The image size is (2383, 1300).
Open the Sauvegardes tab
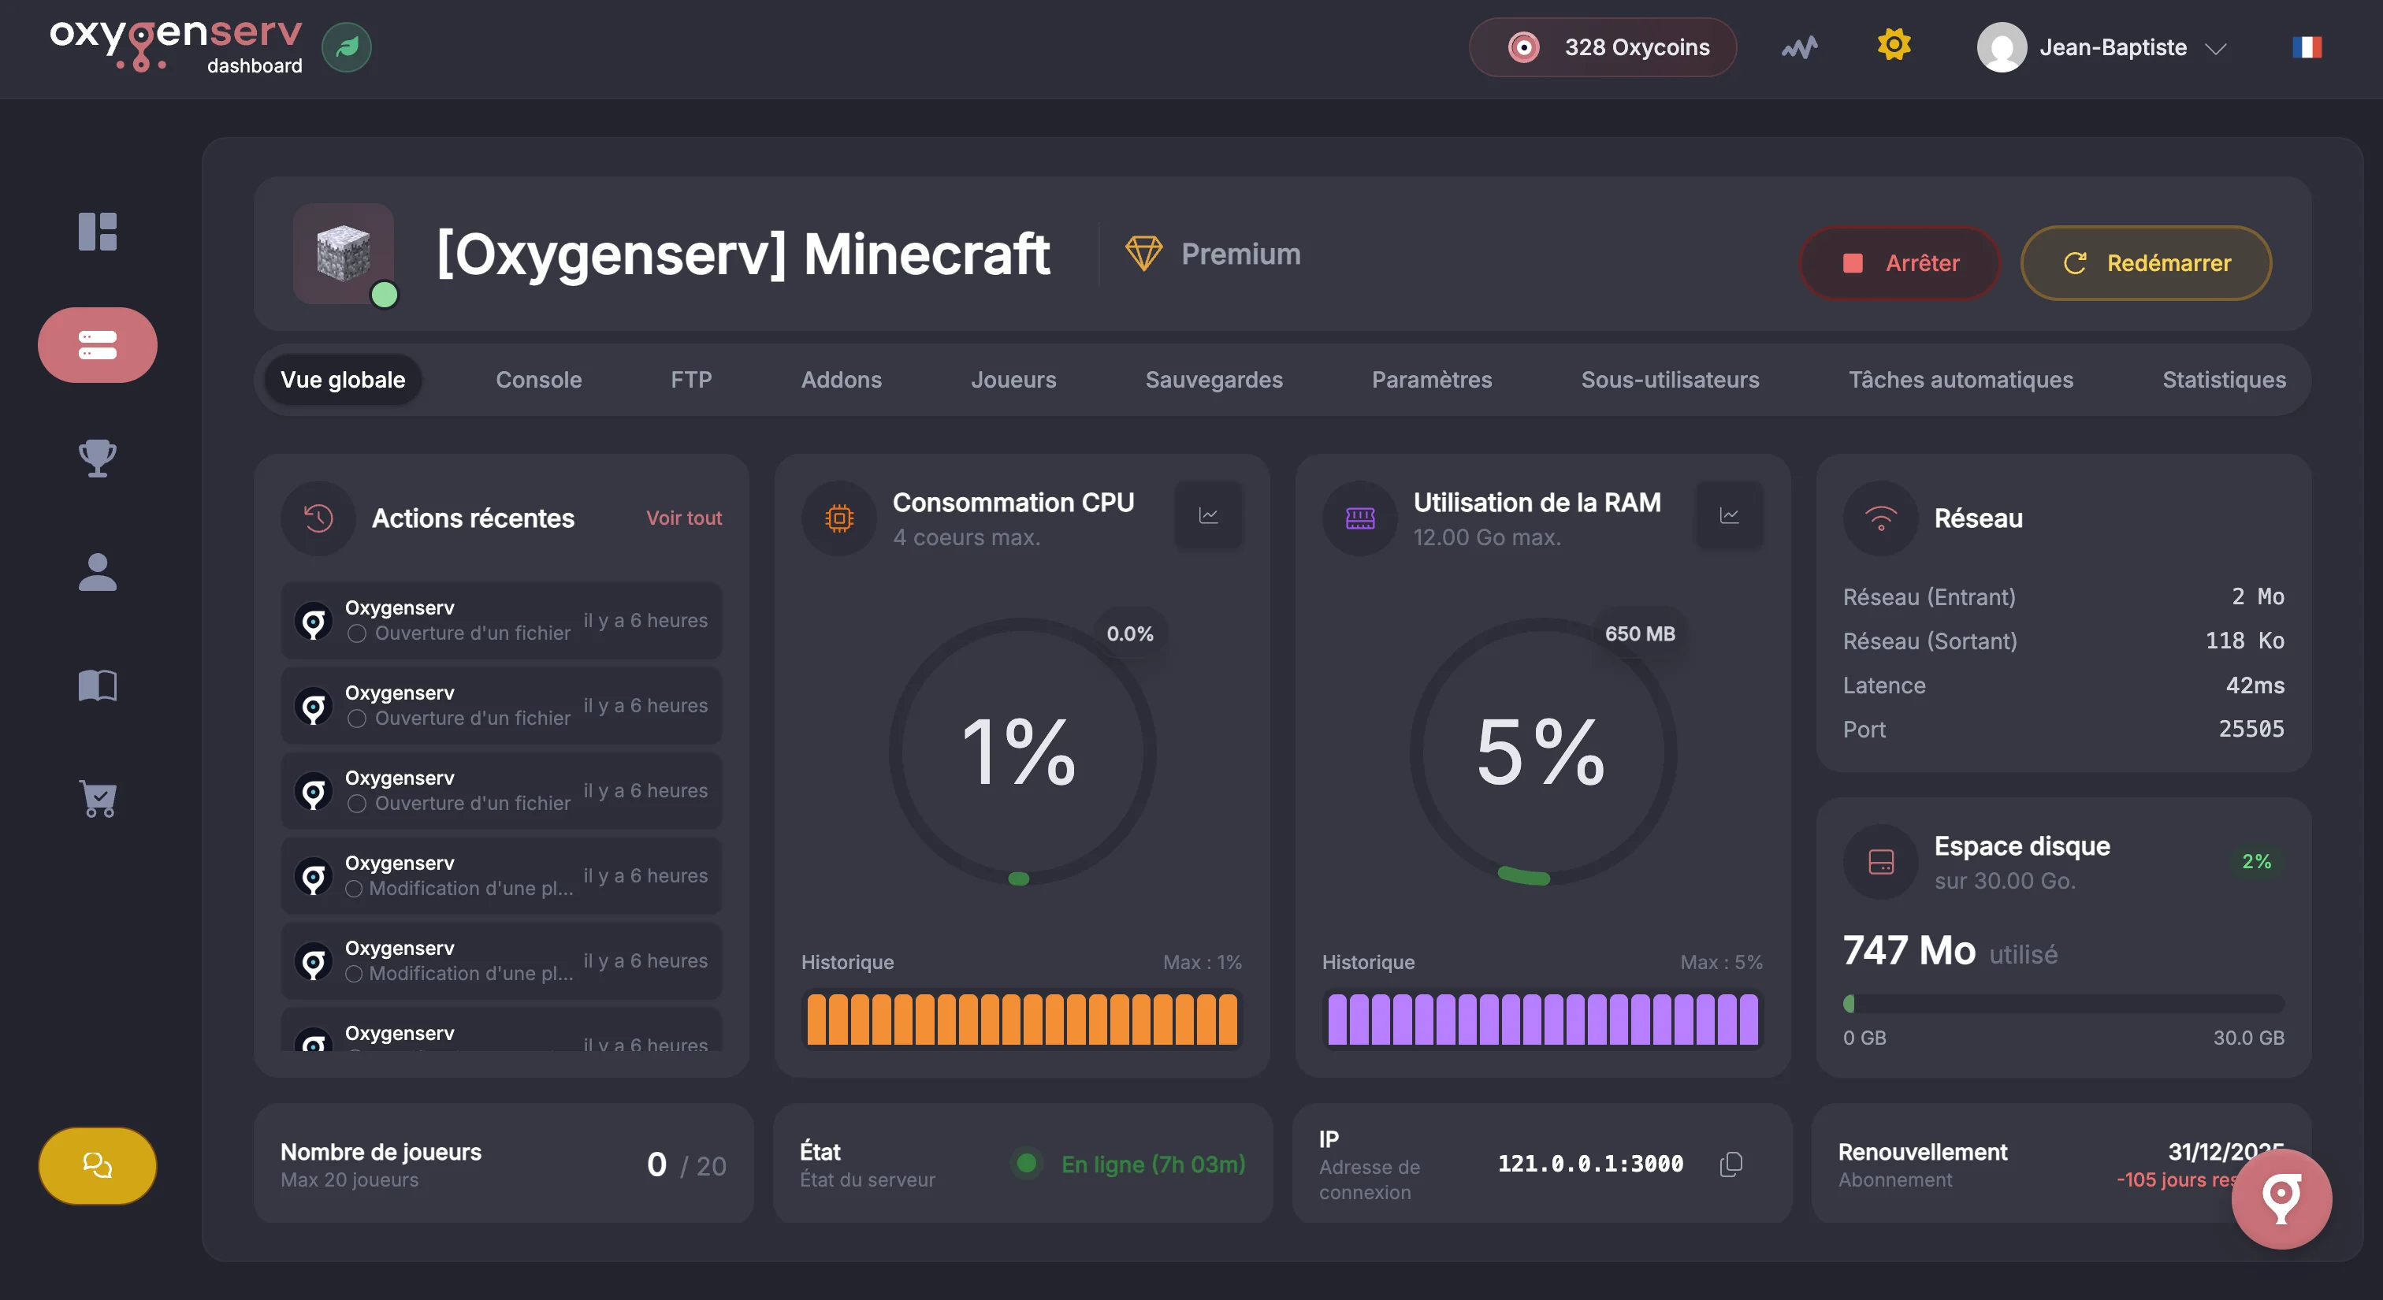1214,380
